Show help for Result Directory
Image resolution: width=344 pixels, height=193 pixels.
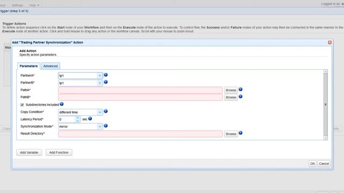coord(240,133)
